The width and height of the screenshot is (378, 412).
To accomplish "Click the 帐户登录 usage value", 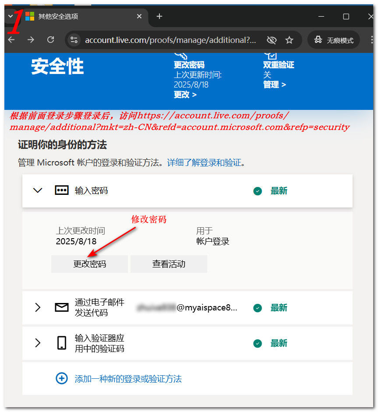I will (213, 241).
